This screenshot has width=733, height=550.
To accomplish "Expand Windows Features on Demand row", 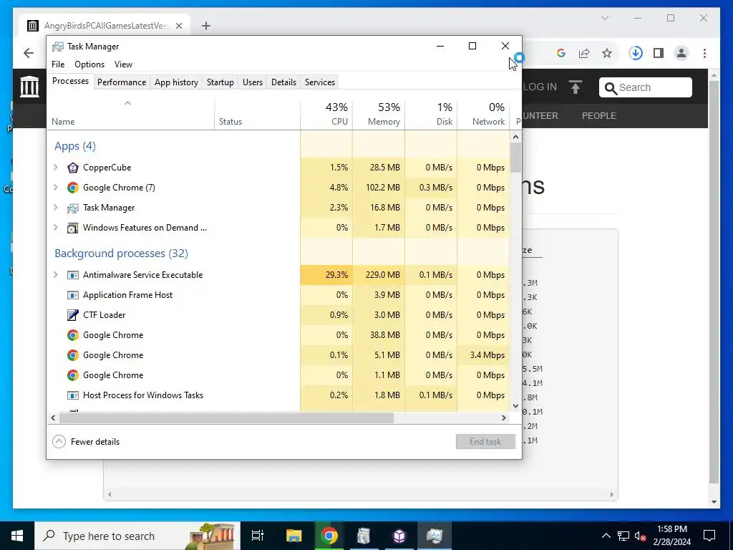I will pyautogui.click(x=56, y=228).
